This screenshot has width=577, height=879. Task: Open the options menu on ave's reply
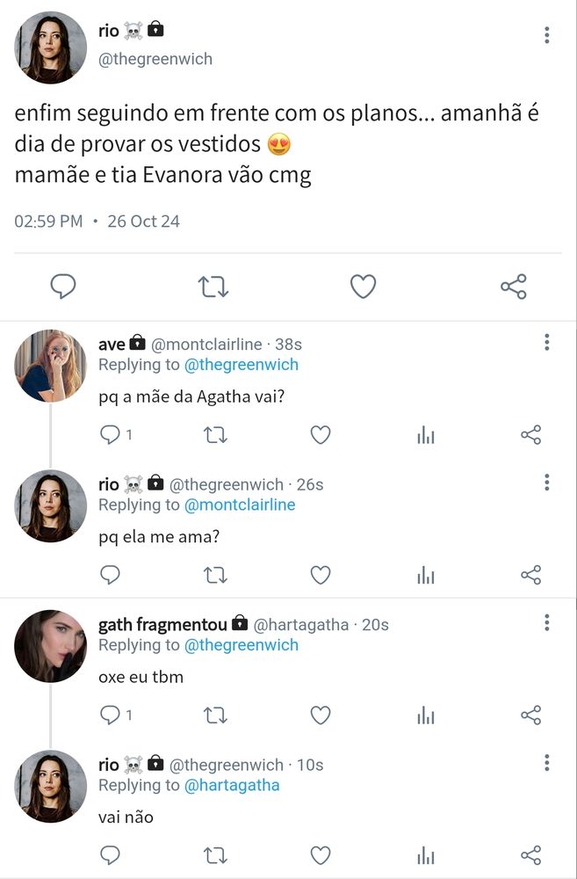[x=546, y=342]
